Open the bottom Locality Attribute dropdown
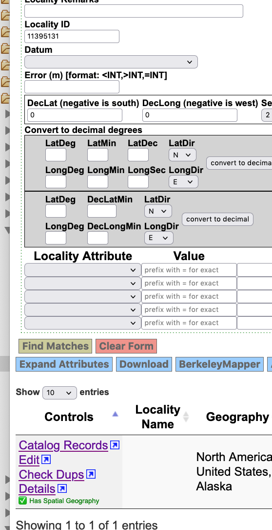The image size is (272, 530). pos(82,323)
